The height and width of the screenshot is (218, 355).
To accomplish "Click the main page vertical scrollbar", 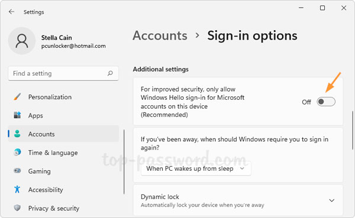I will (353, 130).
